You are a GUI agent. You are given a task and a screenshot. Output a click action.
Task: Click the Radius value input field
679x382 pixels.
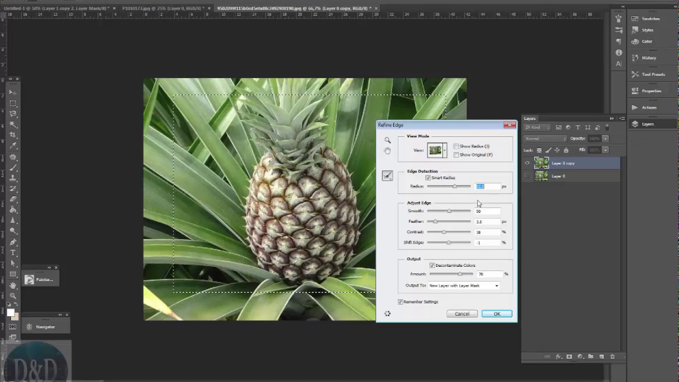(x=488, y=186)
